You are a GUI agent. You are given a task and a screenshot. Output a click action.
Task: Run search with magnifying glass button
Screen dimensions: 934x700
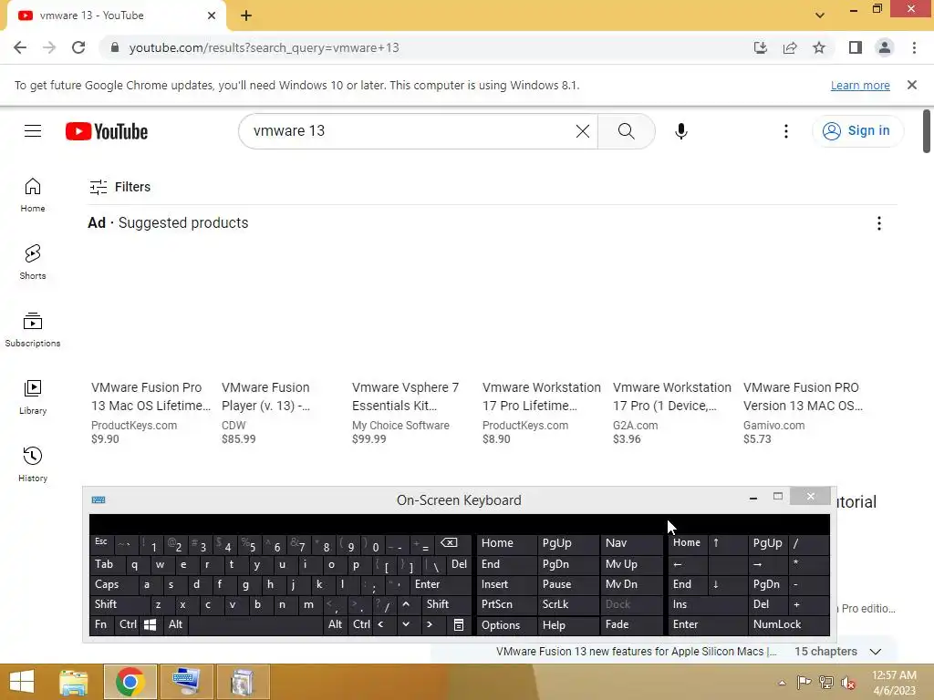coord(626,131)
